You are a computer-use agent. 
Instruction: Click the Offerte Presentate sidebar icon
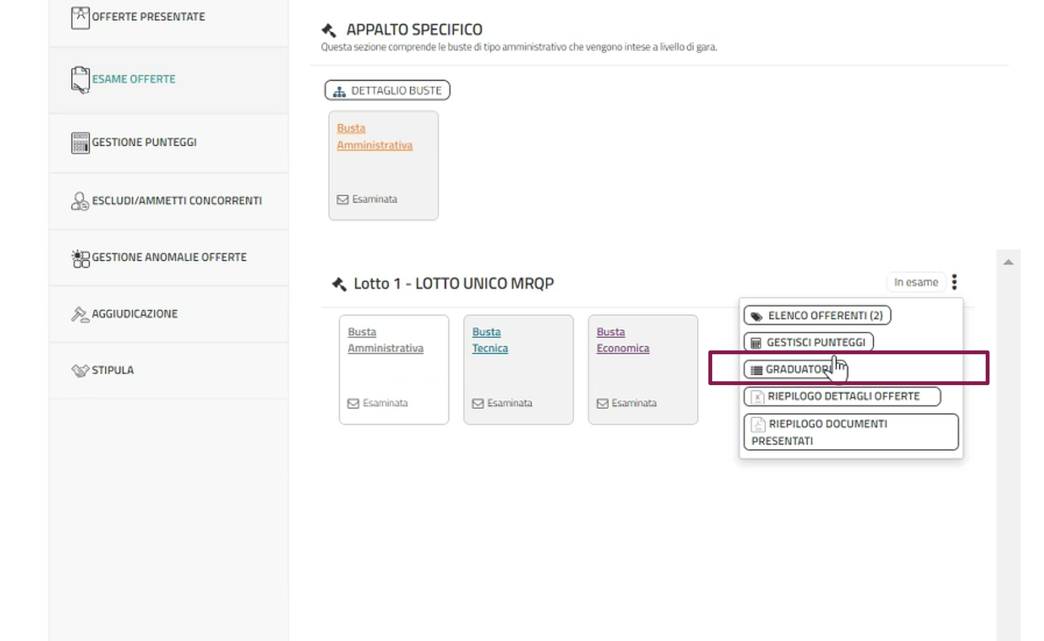(x=80, y=18)
